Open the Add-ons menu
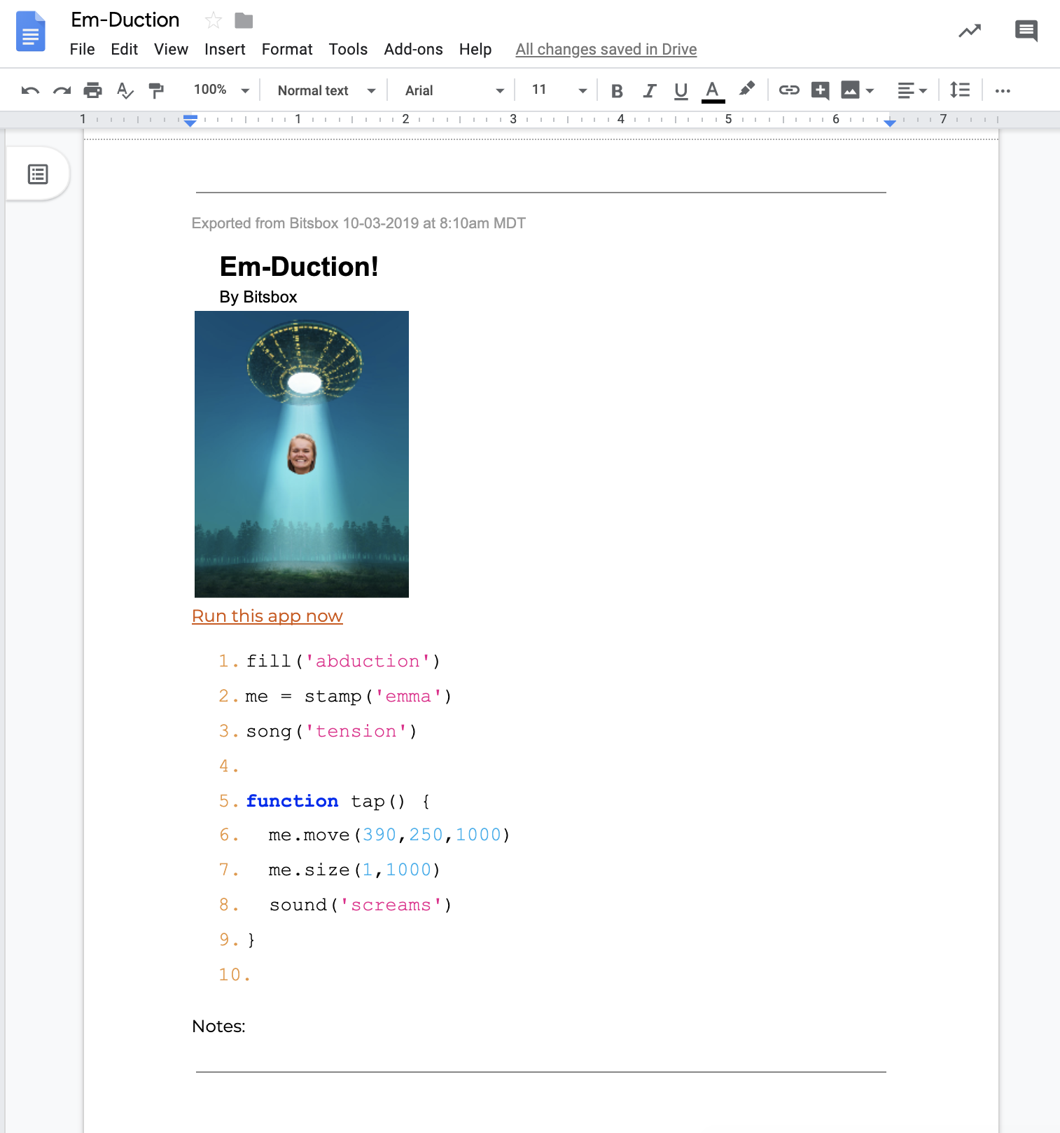This screenshot has height=1133, width=1060. 413,50
